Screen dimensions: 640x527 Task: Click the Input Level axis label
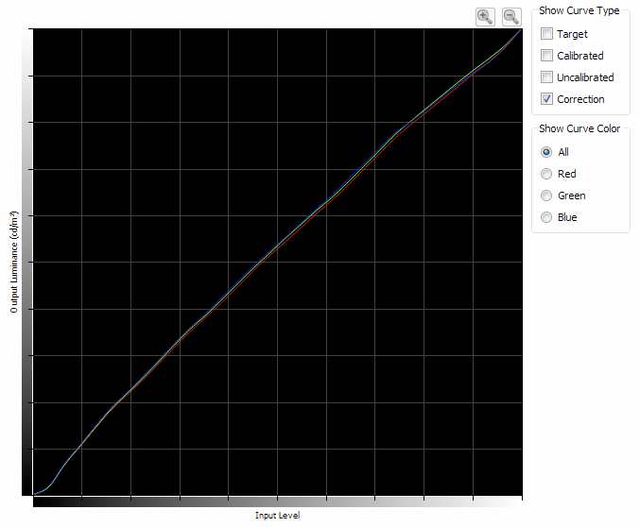point(277,516)
